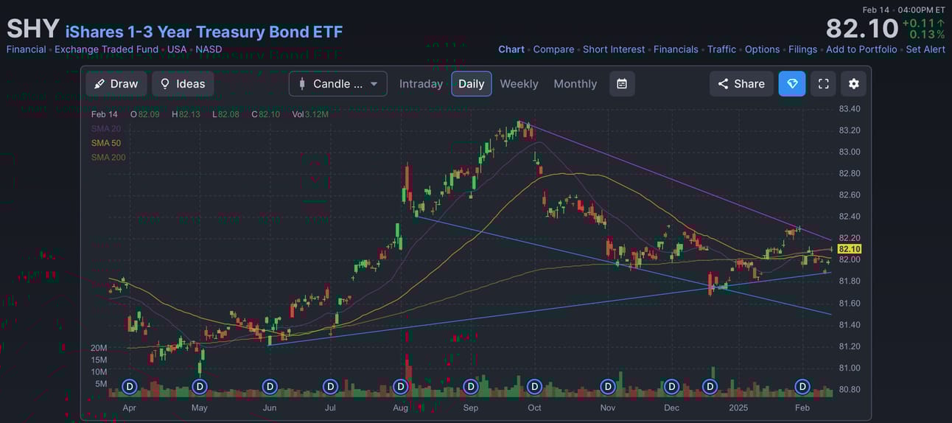Click the USA country link
The image size is (952, 423).
177,49
